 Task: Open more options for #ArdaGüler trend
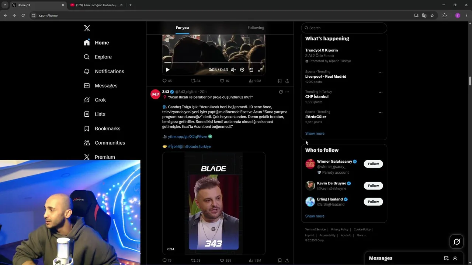(381, 113)
